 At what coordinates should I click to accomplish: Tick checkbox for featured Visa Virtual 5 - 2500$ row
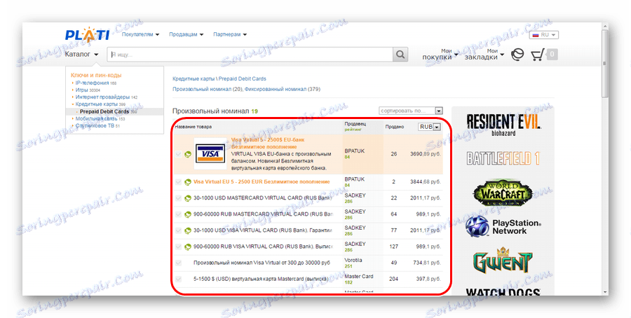point(178,154)
